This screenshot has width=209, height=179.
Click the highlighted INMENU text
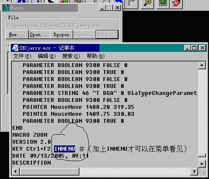(x=65, y=149)
